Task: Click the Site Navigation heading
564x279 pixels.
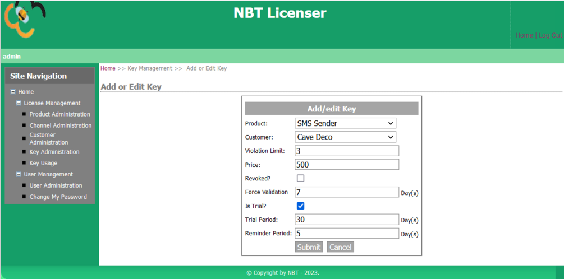Action: [x=39, y=76]
